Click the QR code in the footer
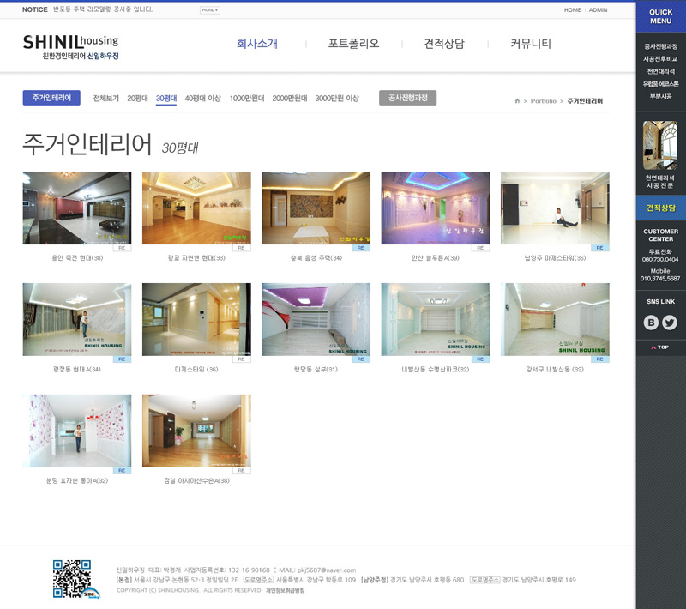 pos(71,578)
